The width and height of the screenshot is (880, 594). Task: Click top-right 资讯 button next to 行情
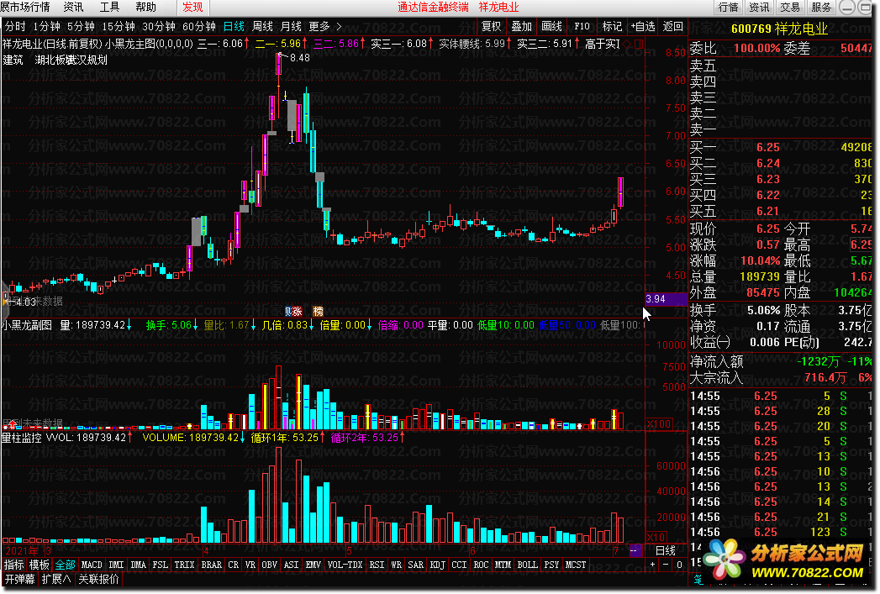(759, 8)
